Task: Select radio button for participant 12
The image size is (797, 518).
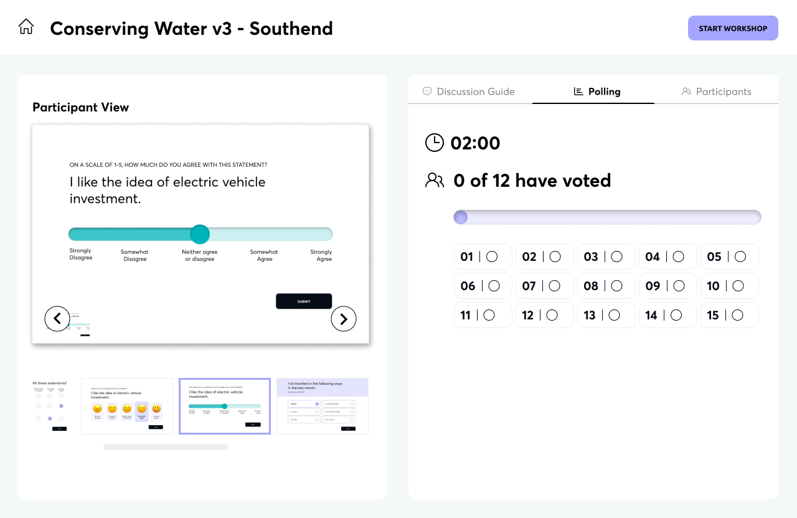Action: tap(552, 315)
